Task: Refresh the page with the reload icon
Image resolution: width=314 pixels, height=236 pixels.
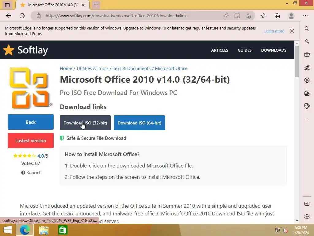Action: pyautogui.click(x=22, y=16)
